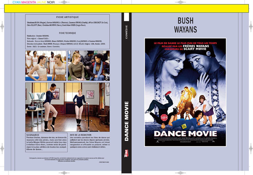
Task: Click the 'RÉALISÉ PAR LES FRÈRES WAYANS' line
Action: (185, 46)
